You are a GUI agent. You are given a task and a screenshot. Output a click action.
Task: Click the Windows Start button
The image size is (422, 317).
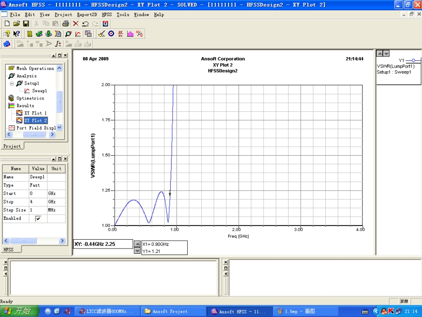[19, 311]
